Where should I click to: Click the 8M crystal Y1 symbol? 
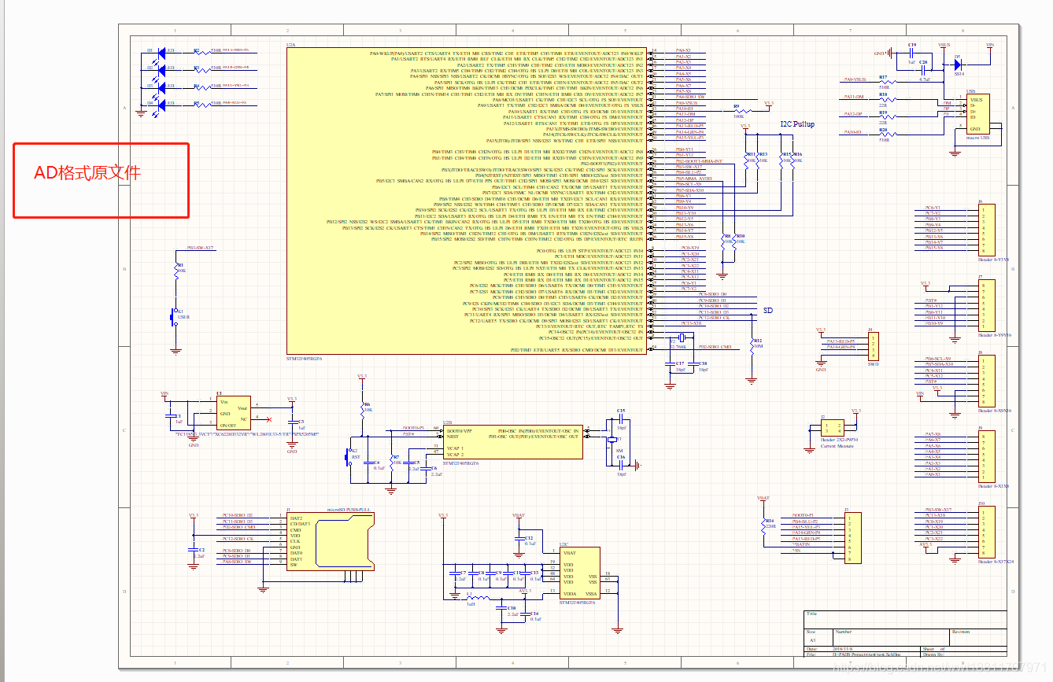(x=611, y=441)
